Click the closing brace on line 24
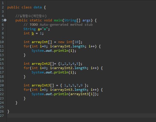This screenshot has width=156, height=122. pyautogui.click(x=17, y=103)
